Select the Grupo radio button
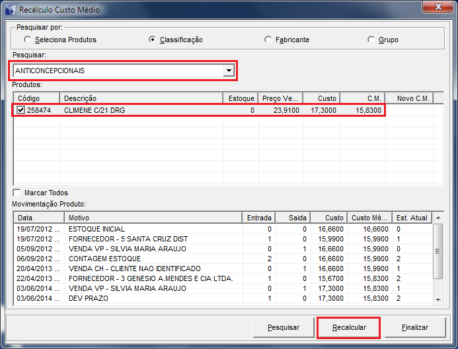 (371, 40)
